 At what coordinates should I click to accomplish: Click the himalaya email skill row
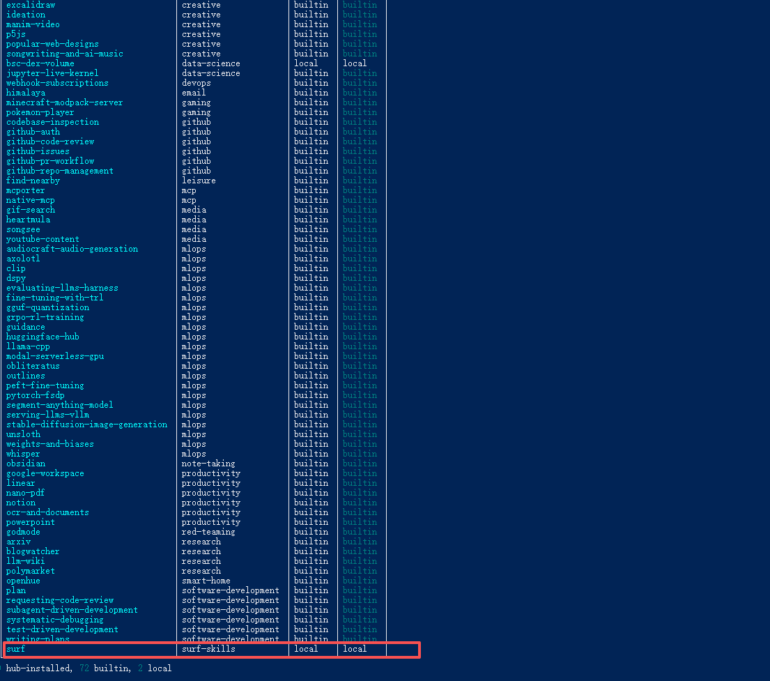26,93
